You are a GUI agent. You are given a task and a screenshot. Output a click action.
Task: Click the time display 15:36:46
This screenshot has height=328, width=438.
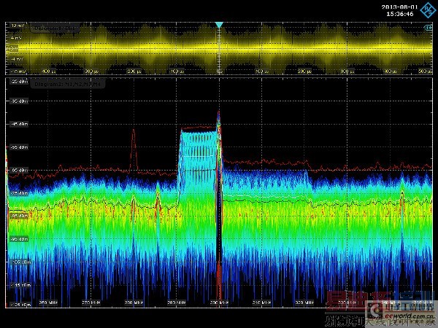point(400,14)
